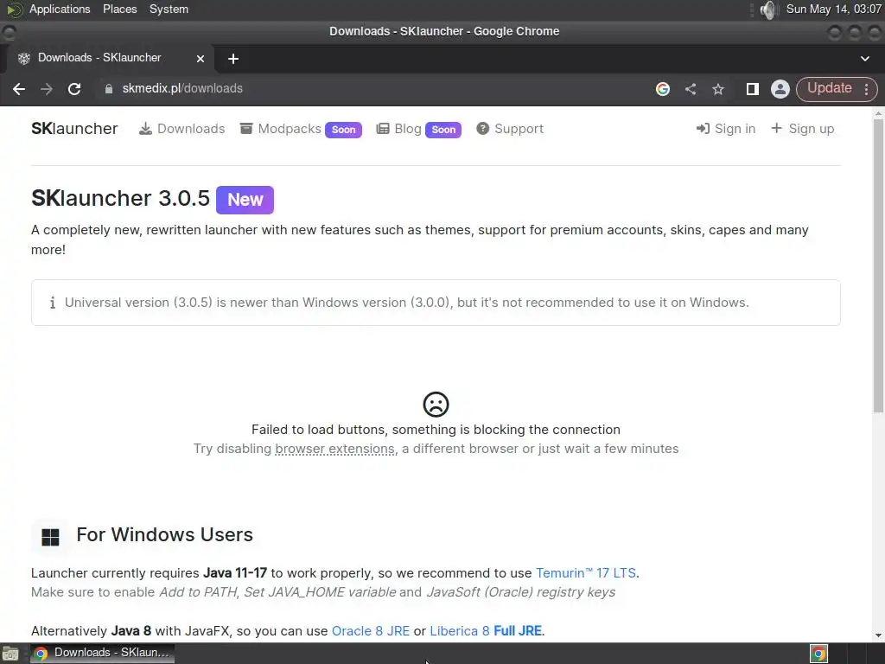Click the SKlauncher logo in the header
Image resolution: width=885 pixels, height=664 pixels.
(74, 129)
